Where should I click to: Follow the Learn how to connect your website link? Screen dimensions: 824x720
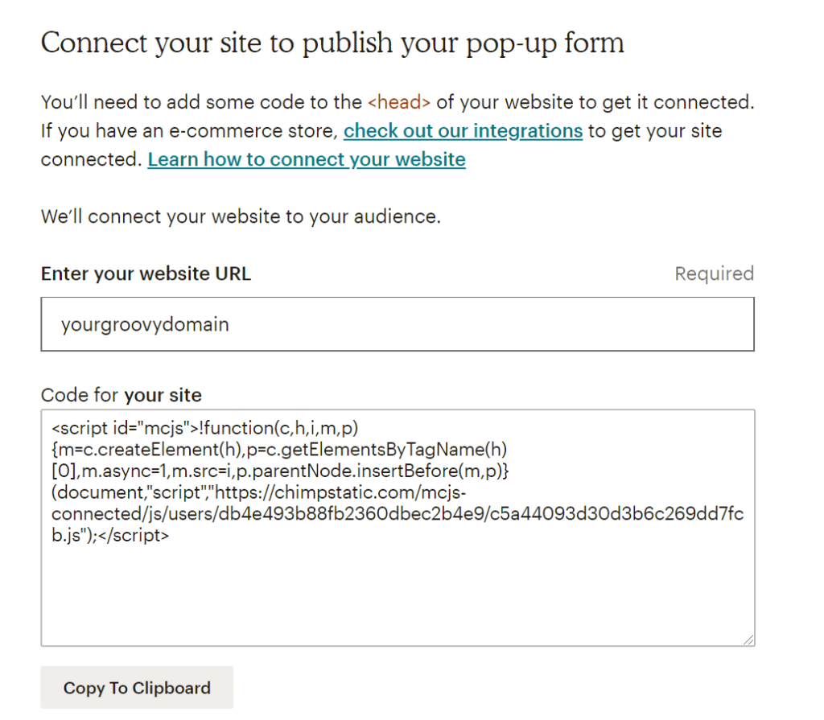coord(306,159)
